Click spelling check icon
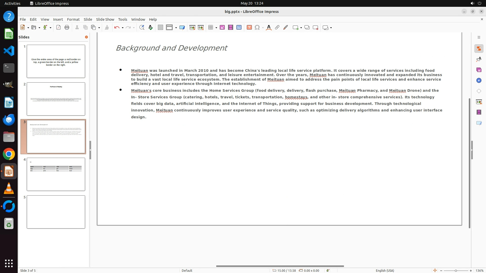 (151, 28)
